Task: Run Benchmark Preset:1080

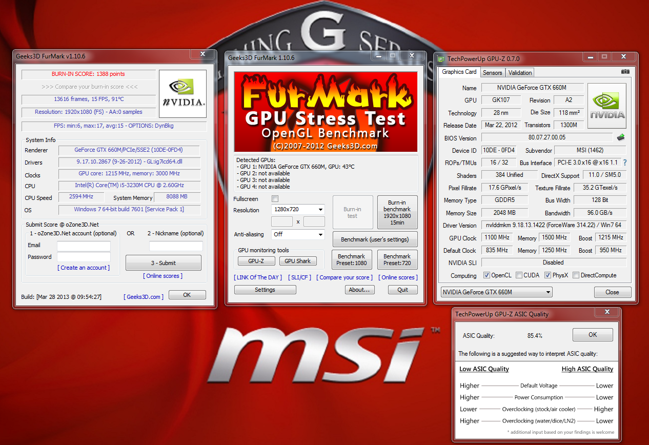Action: (x=352, y=259)
